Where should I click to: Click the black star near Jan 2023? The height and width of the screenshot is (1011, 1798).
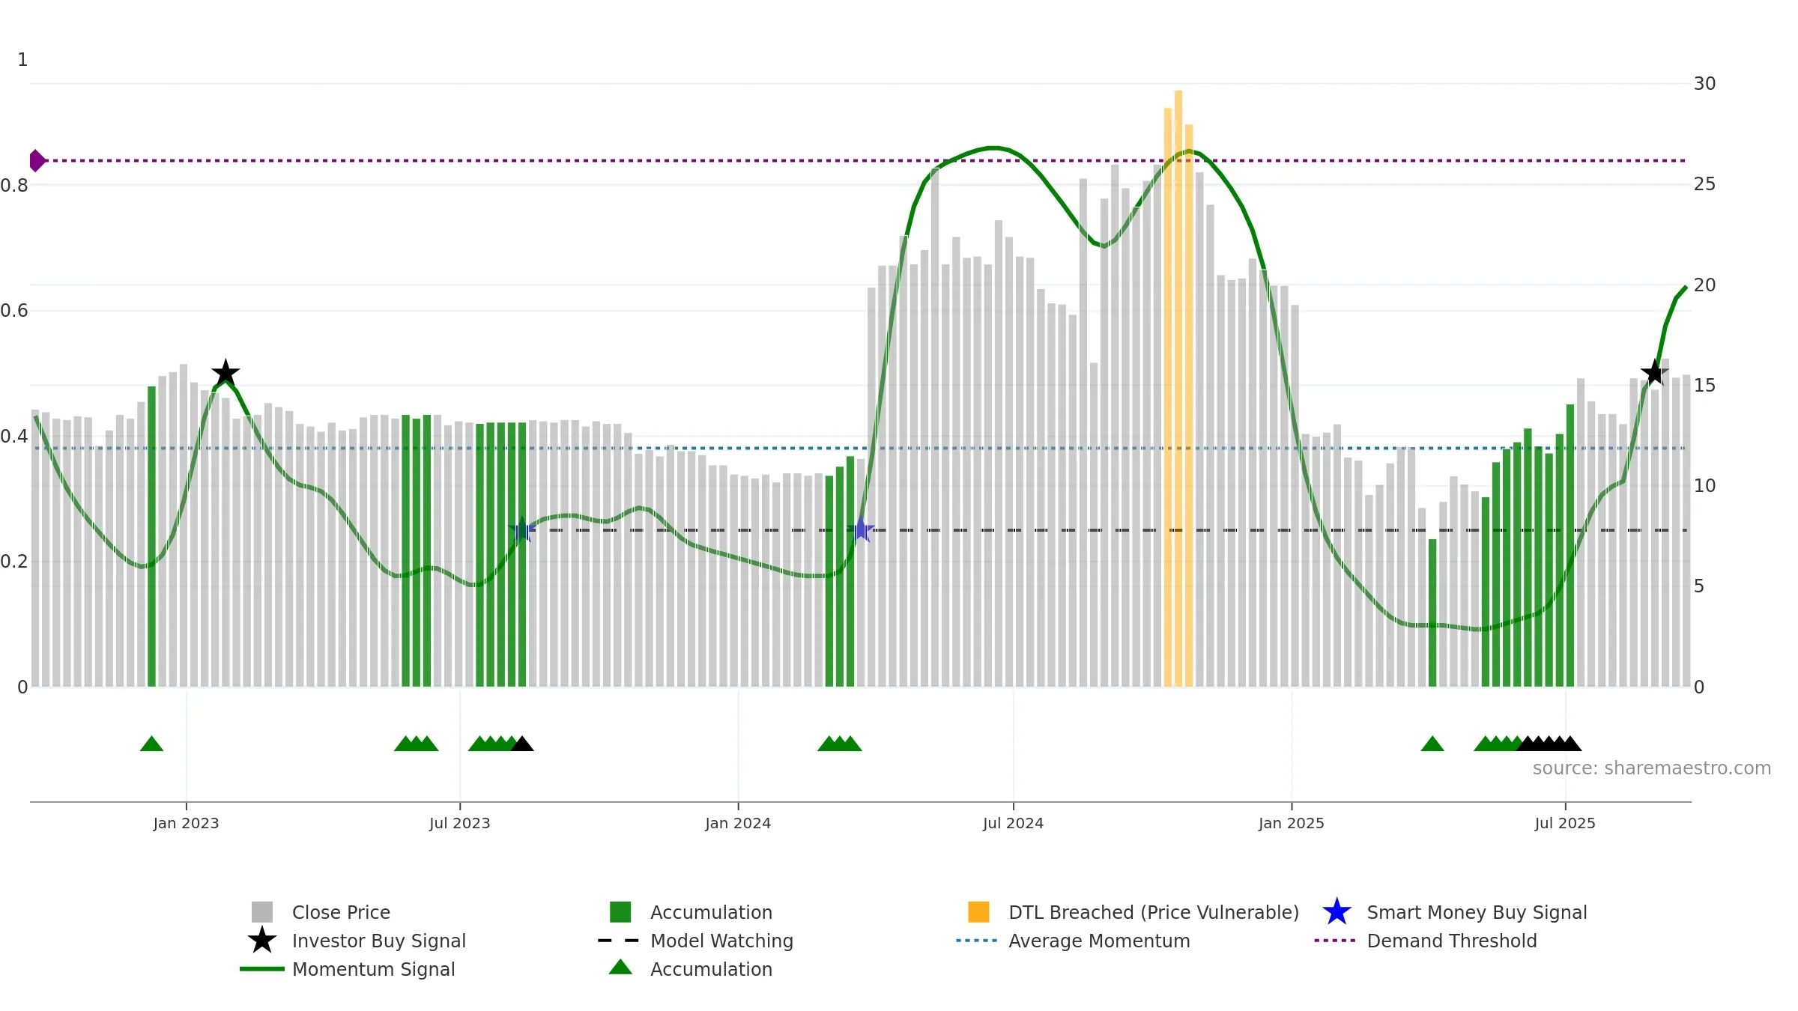[x=225, y=373]
